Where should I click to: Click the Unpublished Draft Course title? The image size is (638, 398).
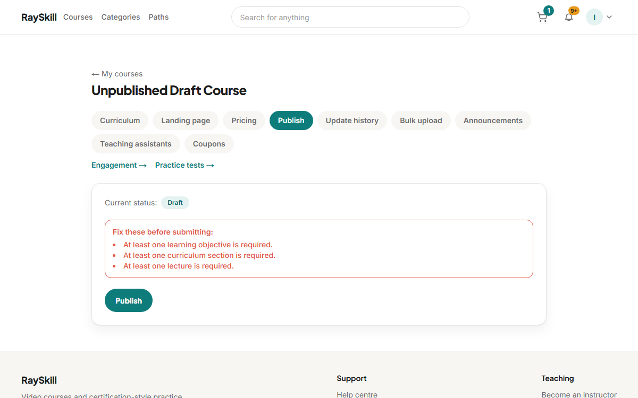[x=169, y=90]
